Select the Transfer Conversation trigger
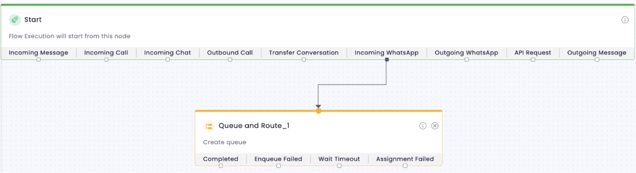Viewport: 636px width, 173px height. [304, 53]
